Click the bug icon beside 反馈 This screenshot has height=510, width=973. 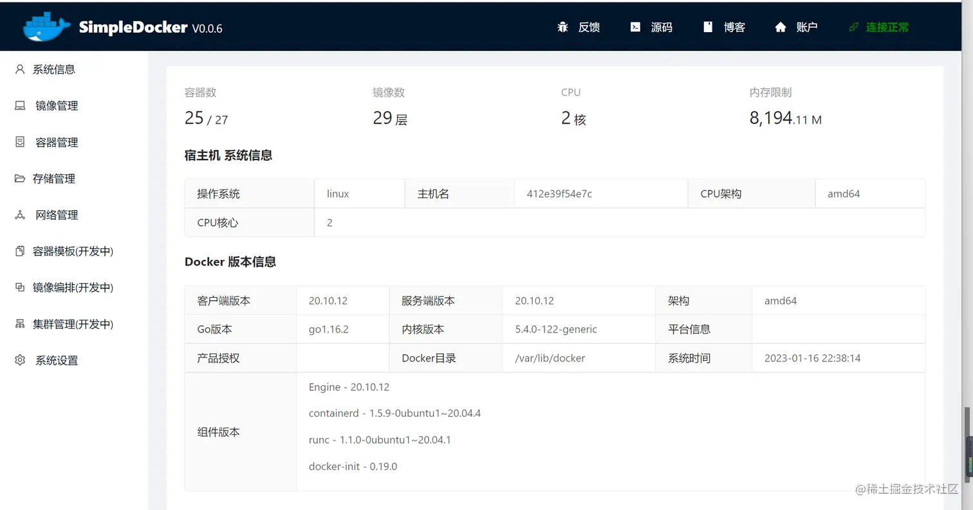coord(563,27)
